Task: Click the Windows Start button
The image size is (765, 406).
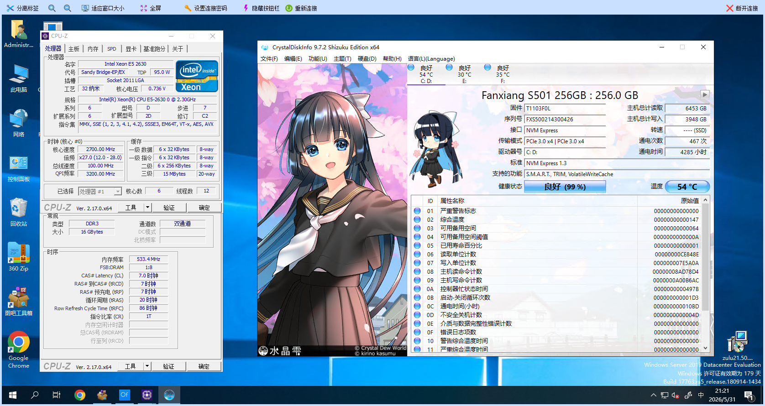Action: click(12, 395)
